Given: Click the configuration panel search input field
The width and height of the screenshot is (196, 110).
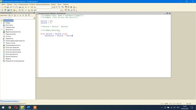Looking at the screenshot, I should (17, 18).
